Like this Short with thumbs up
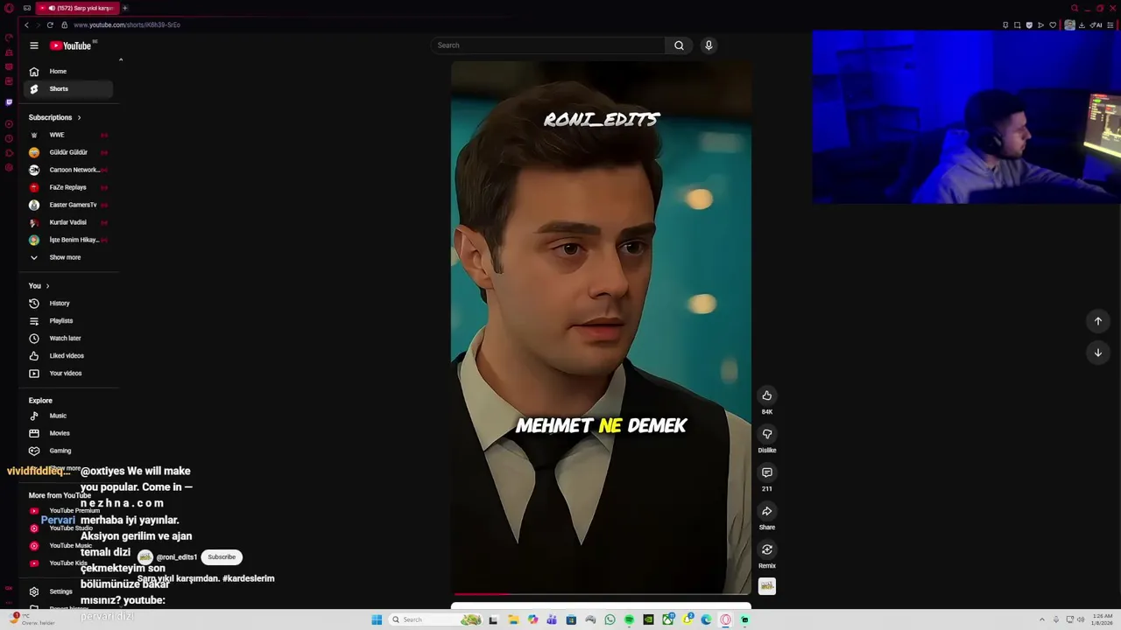 tap(767, 395)
